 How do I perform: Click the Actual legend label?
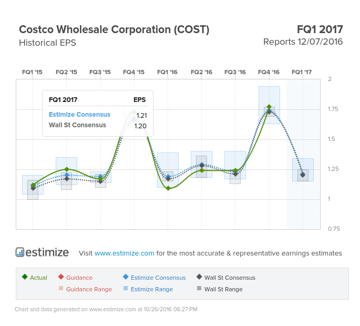[38, 278]
